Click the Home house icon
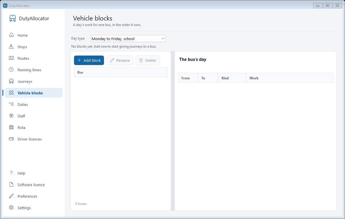Viewport: 345px width, 219px height. coord(11,35)
